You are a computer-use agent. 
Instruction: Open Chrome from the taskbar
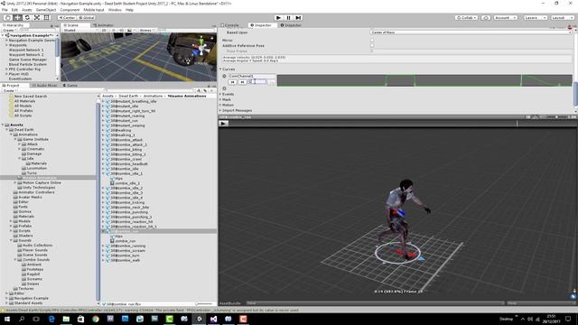tap(96, 319)
